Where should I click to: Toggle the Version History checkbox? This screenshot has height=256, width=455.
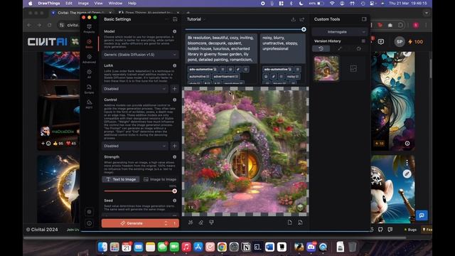(x=363, y=41)
